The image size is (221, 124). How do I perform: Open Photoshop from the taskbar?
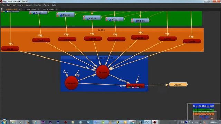tap(58, 122)
